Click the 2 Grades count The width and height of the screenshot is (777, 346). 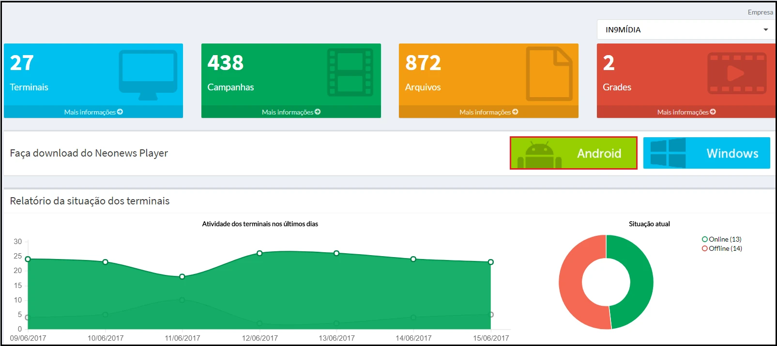609,63
